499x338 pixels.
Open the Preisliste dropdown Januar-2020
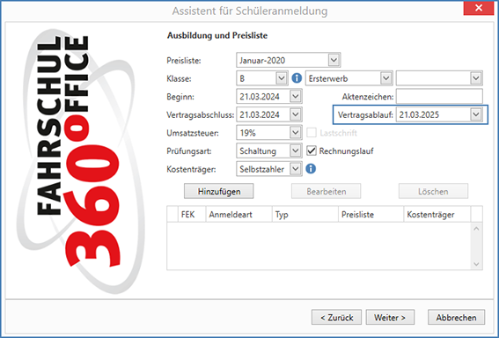pos(334,60)
